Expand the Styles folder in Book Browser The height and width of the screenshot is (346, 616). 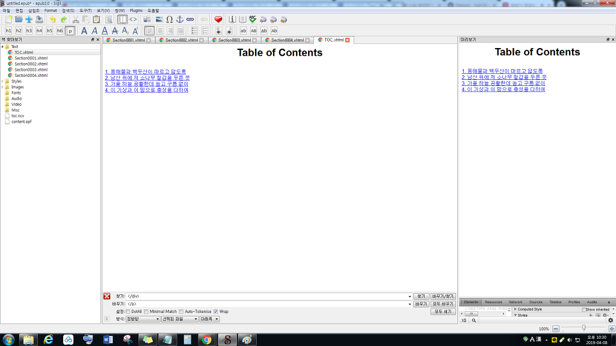click(2, 81)
